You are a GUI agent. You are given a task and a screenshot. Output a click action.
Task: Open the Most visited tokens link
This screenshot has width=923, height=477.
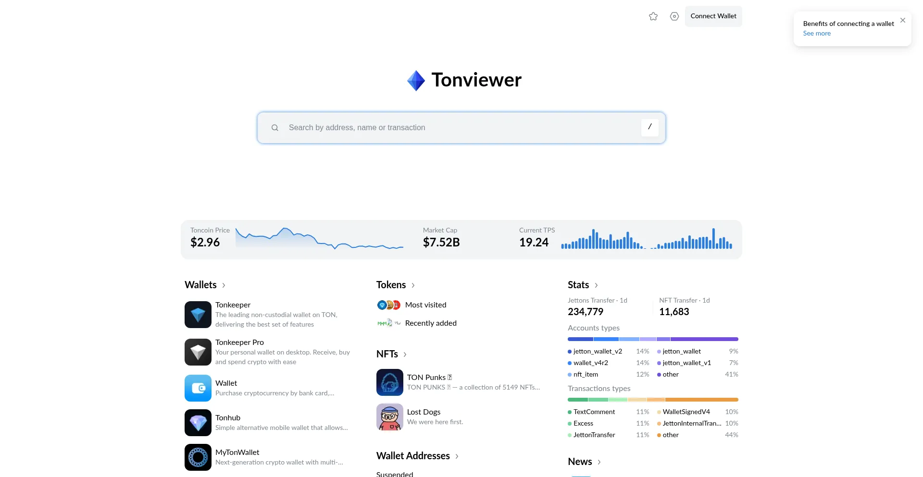coord(425,305)
